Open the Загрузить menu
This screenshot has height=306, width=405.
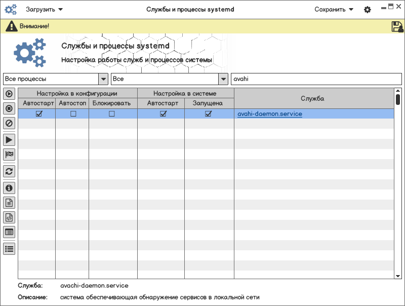(45, 10)
